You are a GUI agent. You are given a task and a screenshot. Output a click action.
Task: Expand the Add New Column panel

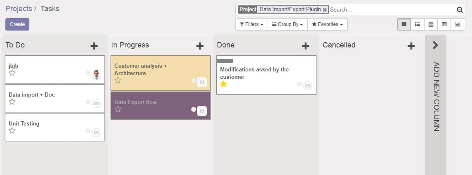pos(435,45)
